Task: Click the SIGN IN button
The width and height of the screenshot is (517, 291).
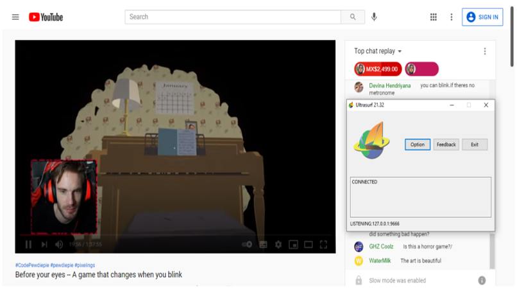Action: (482, 17)
